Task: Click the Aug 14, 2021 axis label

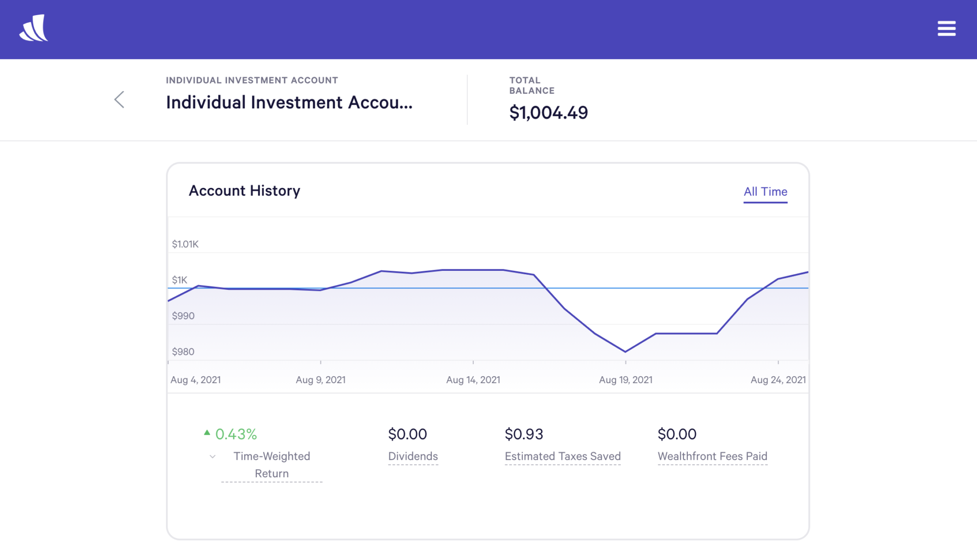Action: [x=473, y=380]
